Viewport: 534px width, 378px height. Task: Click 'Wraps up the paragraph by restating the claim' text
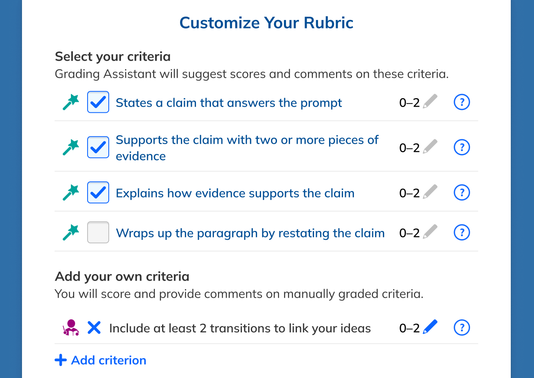(250, 233)
